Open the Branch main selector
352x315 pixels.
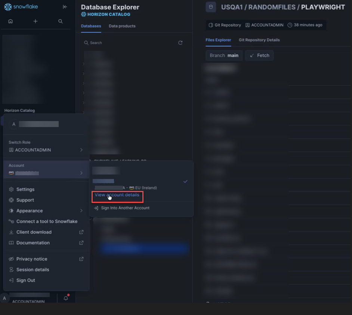(x=224, y=55)
